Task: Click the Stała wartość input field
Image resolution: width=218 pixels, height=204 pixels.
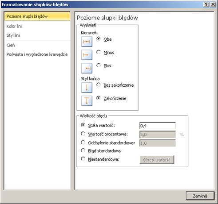Action: pyautogui.click(x=158, y=126)
